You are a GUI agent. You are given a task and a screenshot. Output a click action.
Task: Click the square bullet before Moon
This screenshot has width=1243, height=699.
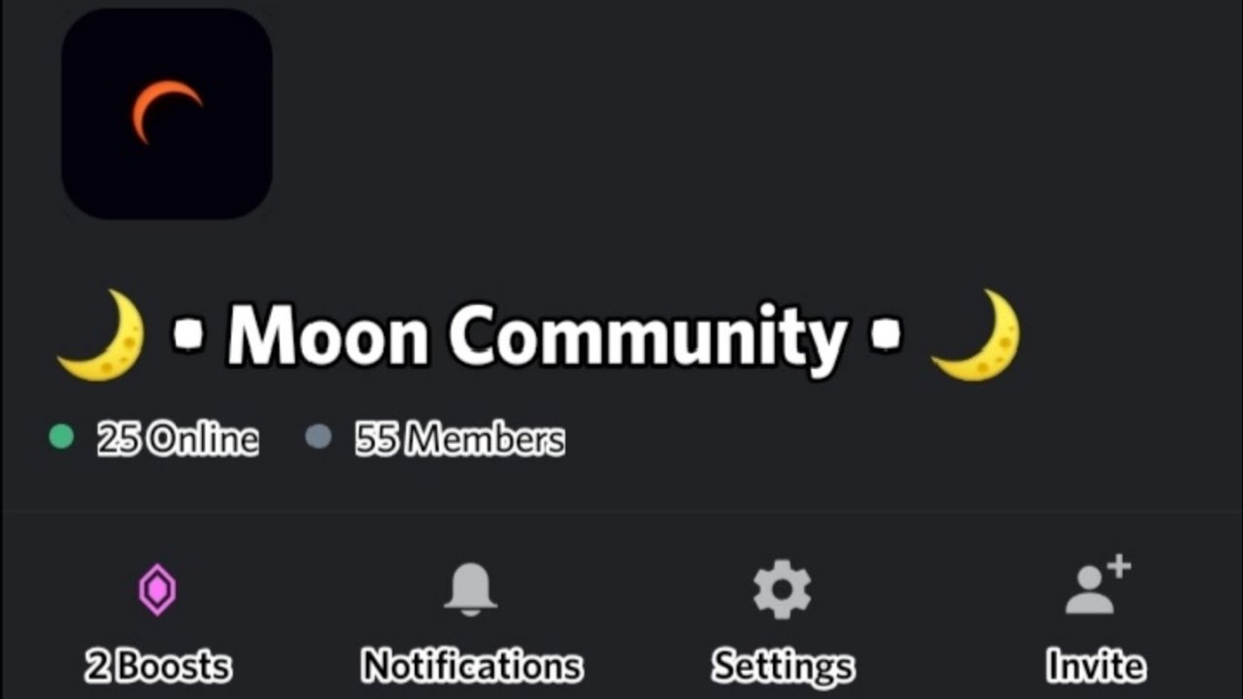(187, 334)
